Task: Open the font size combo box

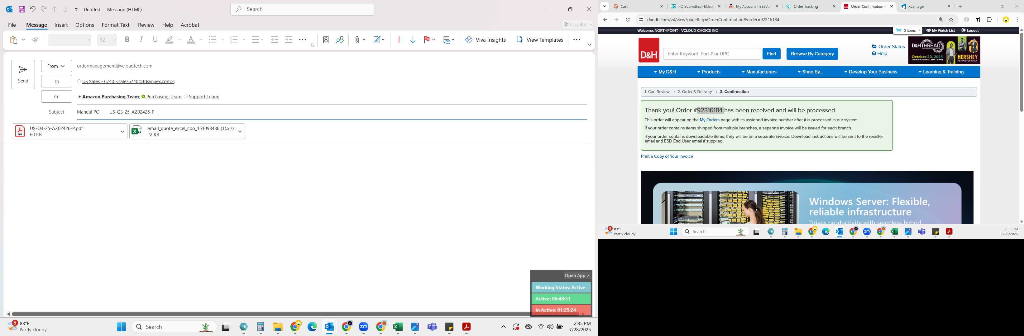Action: tap(107, 40)
